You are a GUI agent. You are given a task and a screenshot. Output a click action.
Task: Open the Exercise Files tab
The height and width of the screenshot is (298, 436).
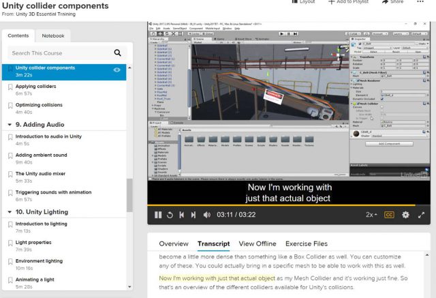click(x=307, y=243)
